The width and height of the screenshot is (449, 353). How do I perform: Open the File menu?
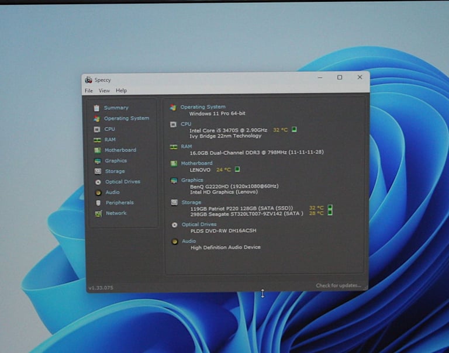coord(89,91)
